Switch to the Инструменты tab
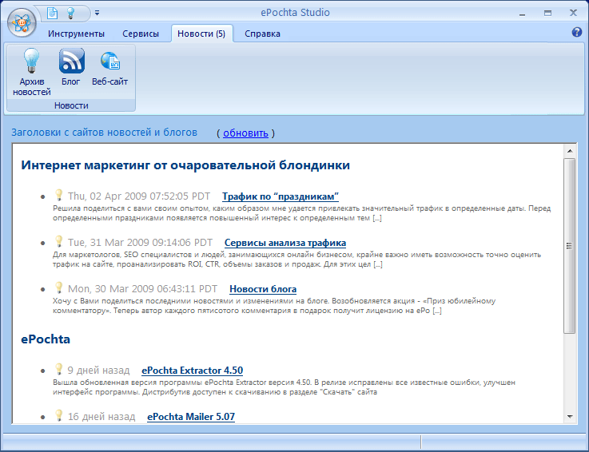 pyautogui.click(x=76, y=34)
